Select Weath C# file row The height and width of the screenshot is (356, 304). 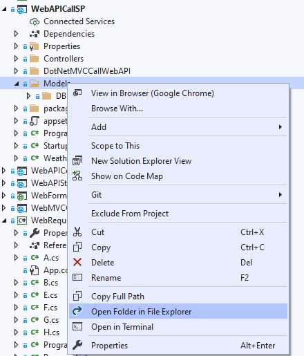click(x=55, y=158)
